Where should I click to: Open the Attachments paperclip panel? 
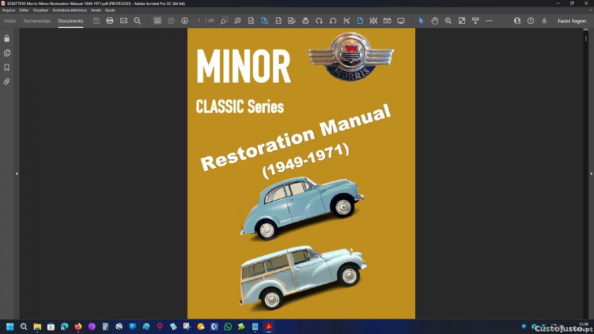7,82
